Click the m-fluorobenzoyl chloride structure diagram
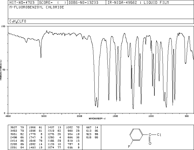194x150 pixels. 145,138
